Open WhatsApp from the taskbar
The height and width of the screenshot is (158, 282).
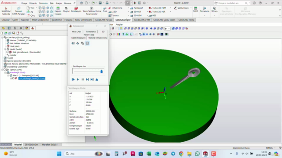pos(197,154)
